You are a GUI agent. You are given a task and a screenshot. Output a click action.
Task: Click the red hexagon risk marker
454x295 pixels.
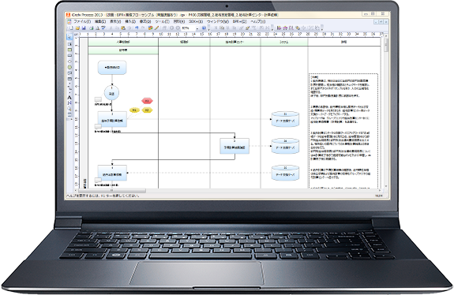pos(147,101)
